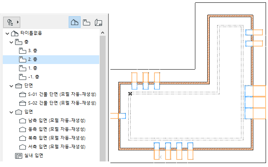Select the 실내 입면 item

coord(34,155)
